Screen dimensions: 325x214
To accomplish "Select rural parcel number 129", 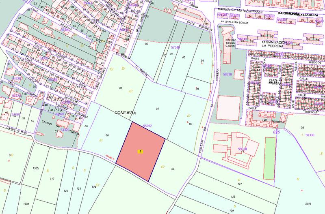I will (x=232, y=210).
